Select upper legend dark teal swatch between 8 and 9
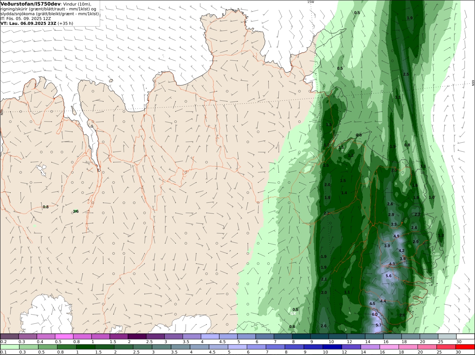475x355 pixels. pos(301,336)
